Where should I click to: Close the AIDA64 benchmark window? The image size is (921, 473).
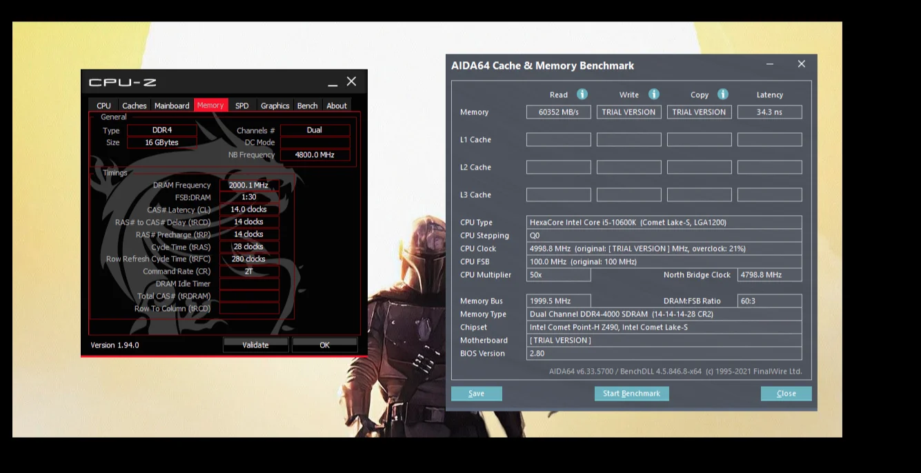click(x=801, y=64)
